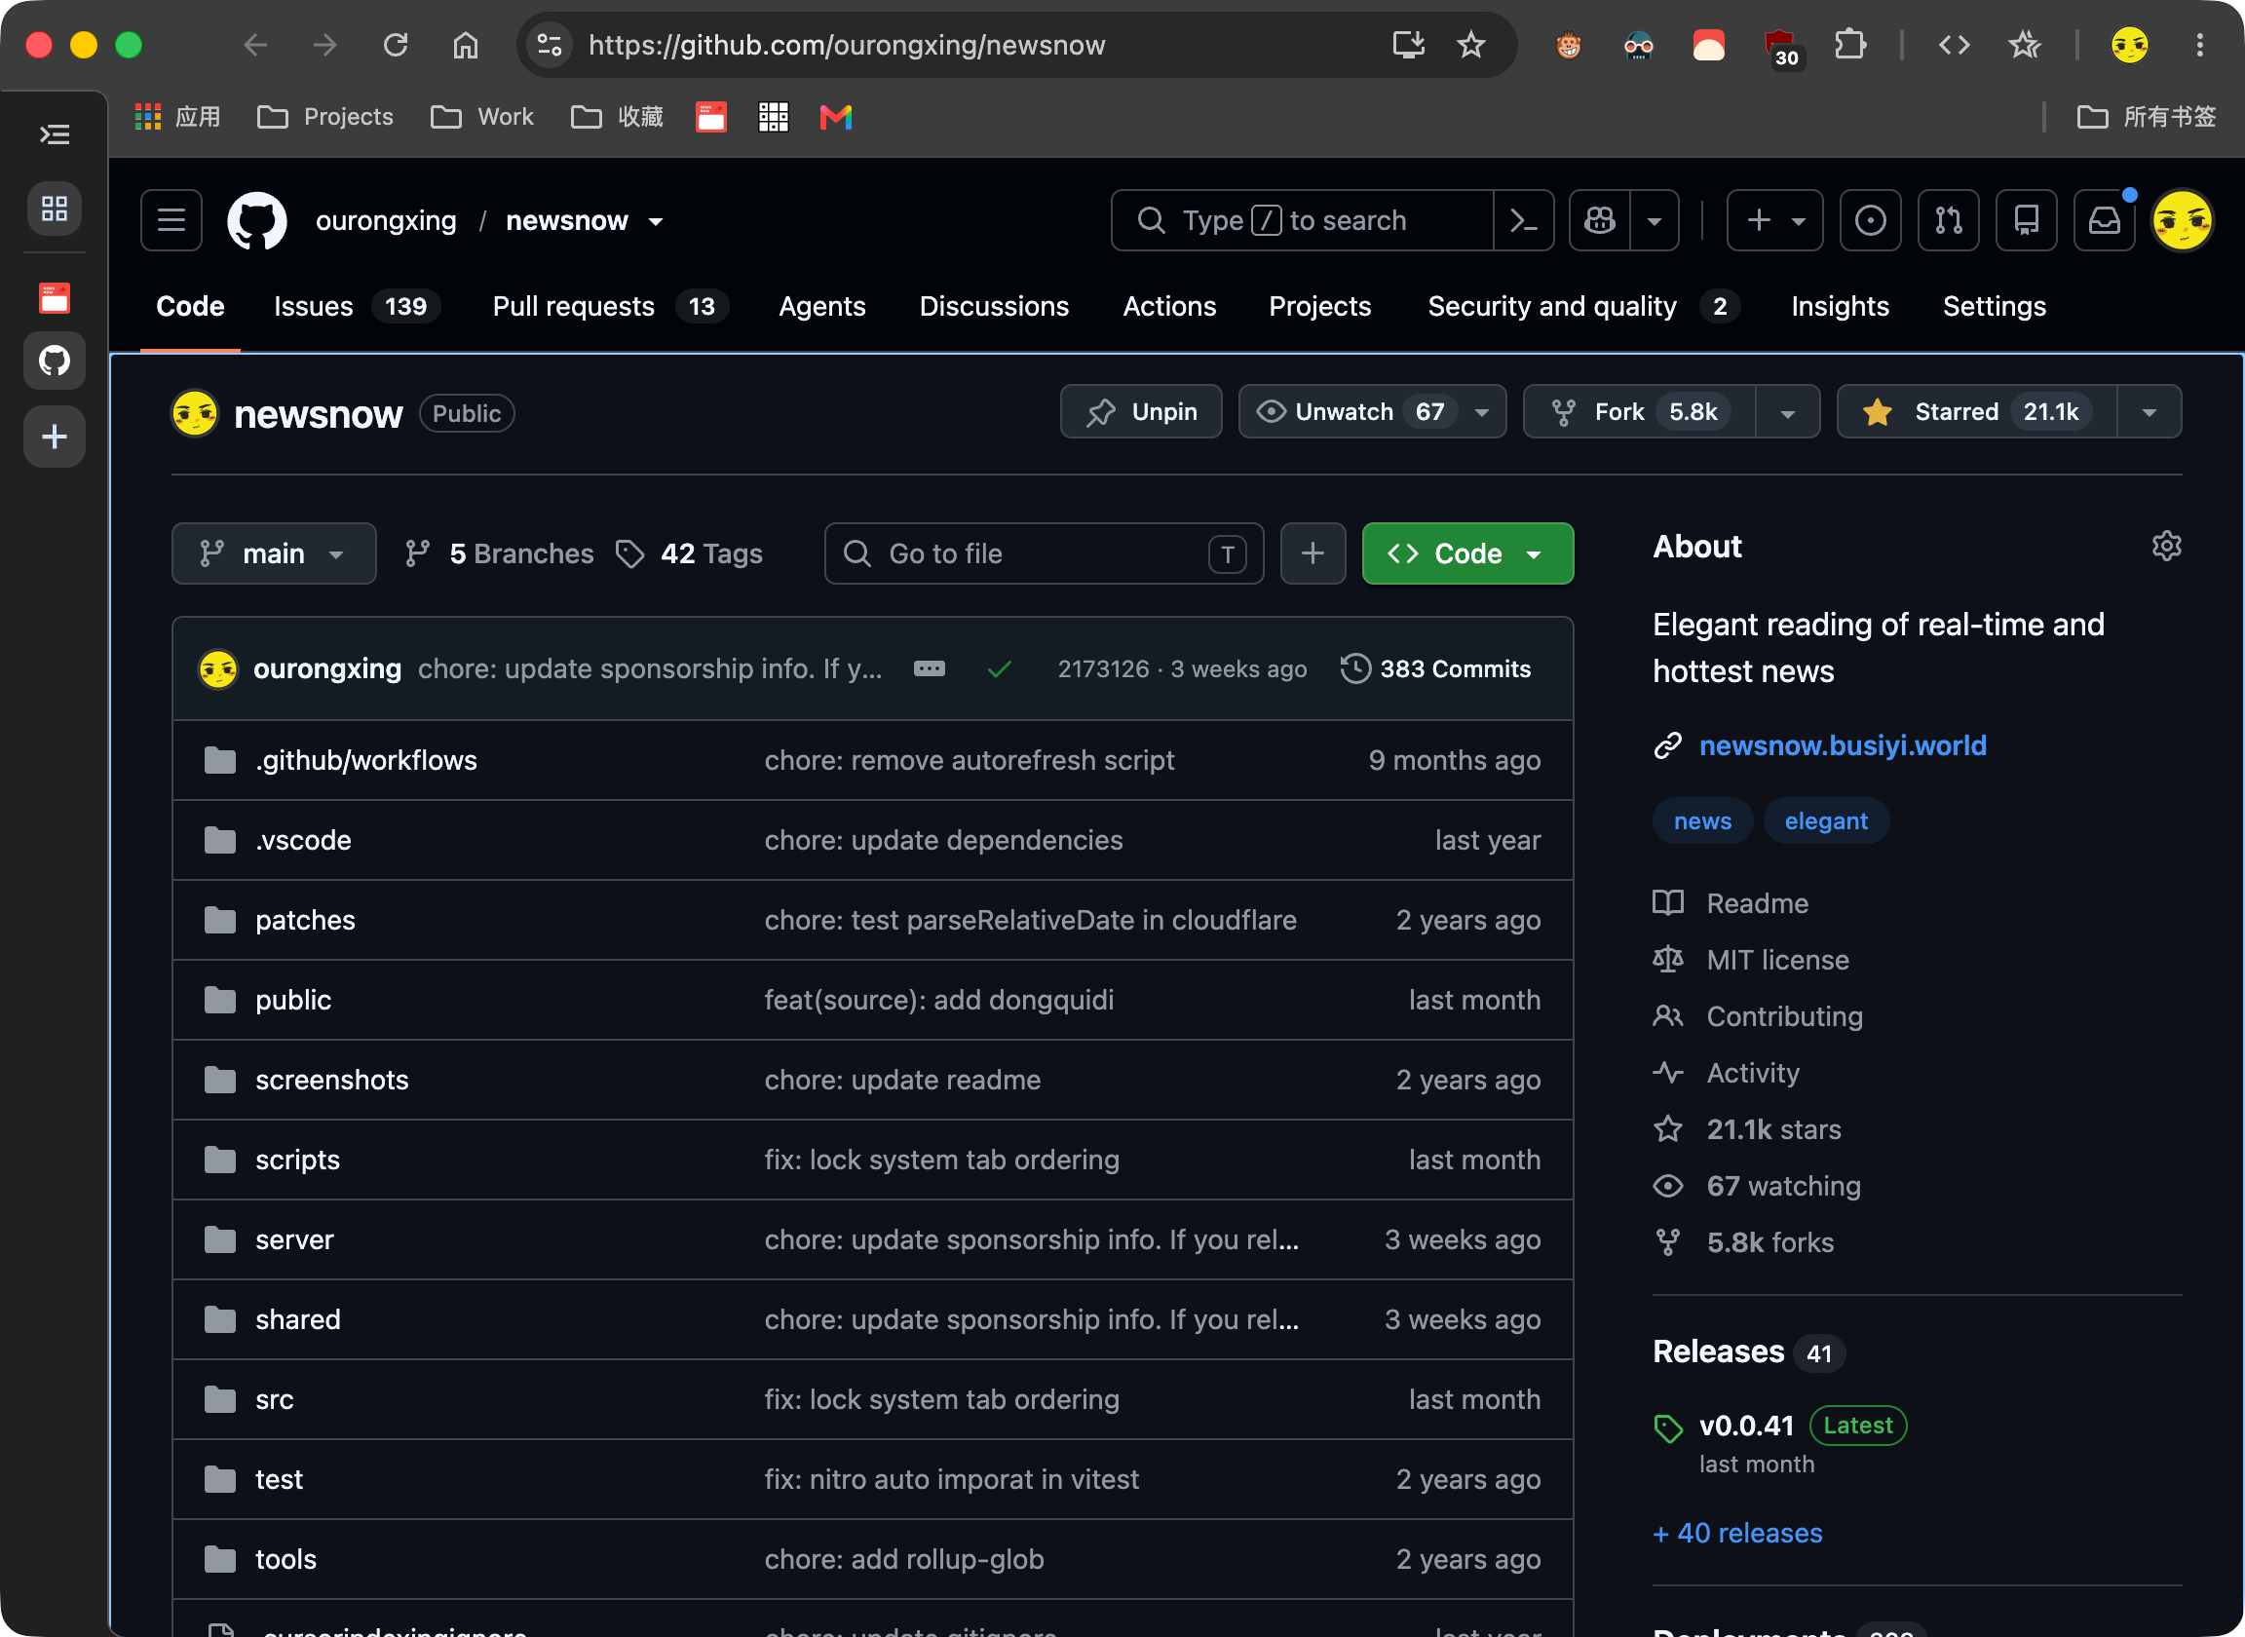This screenshot has width=2245, height=1637.
Task: Focus the Go to file search field
Action: click(x=1045, y=552)
